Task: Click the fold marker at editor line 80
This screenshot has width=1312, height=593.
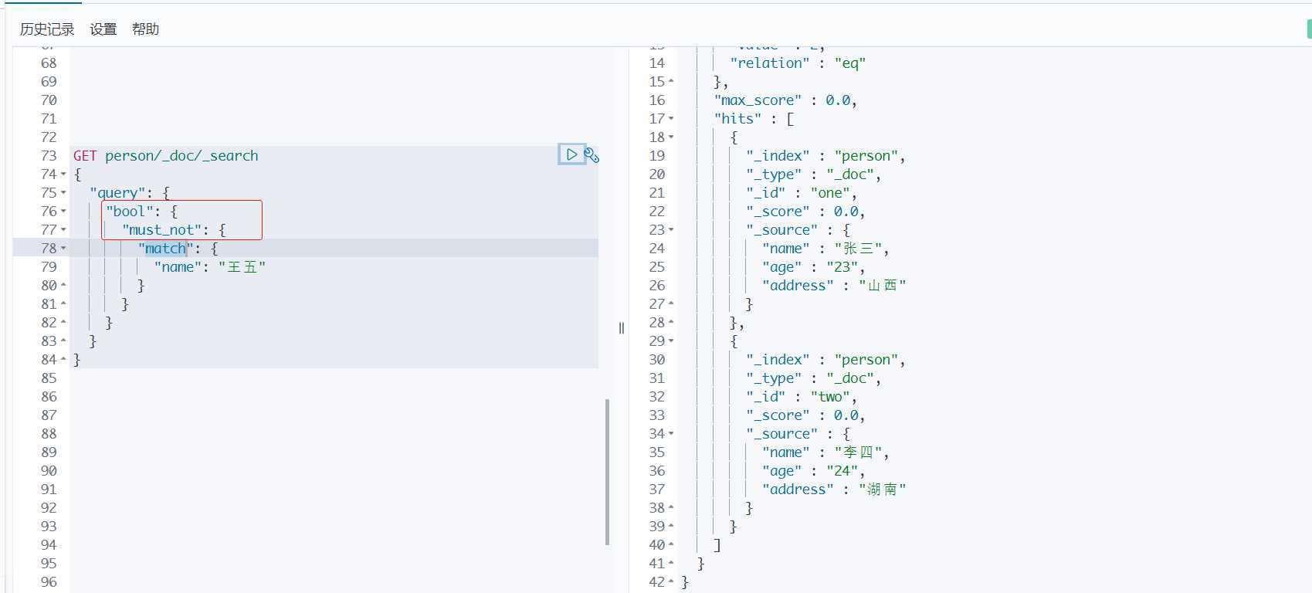Action: (x=63, y=286)
